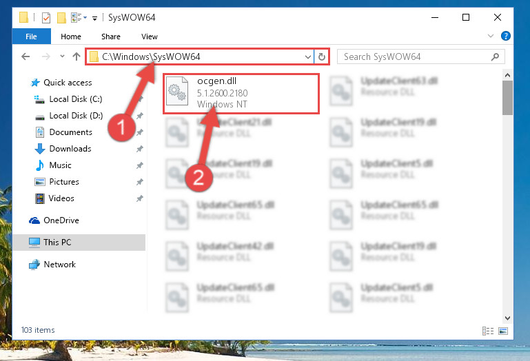The width and height of the screenshot is (530, 361).
Task: Click the Properties icon in quick access toolbar
Action: coord(46,17)
